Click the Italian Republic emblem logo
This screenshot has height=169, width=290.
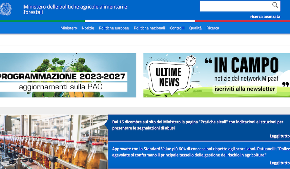(6, 9)
